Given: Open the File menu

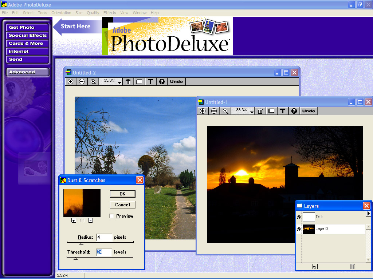Looking at the screenshot, I should [x=5, y=13].
